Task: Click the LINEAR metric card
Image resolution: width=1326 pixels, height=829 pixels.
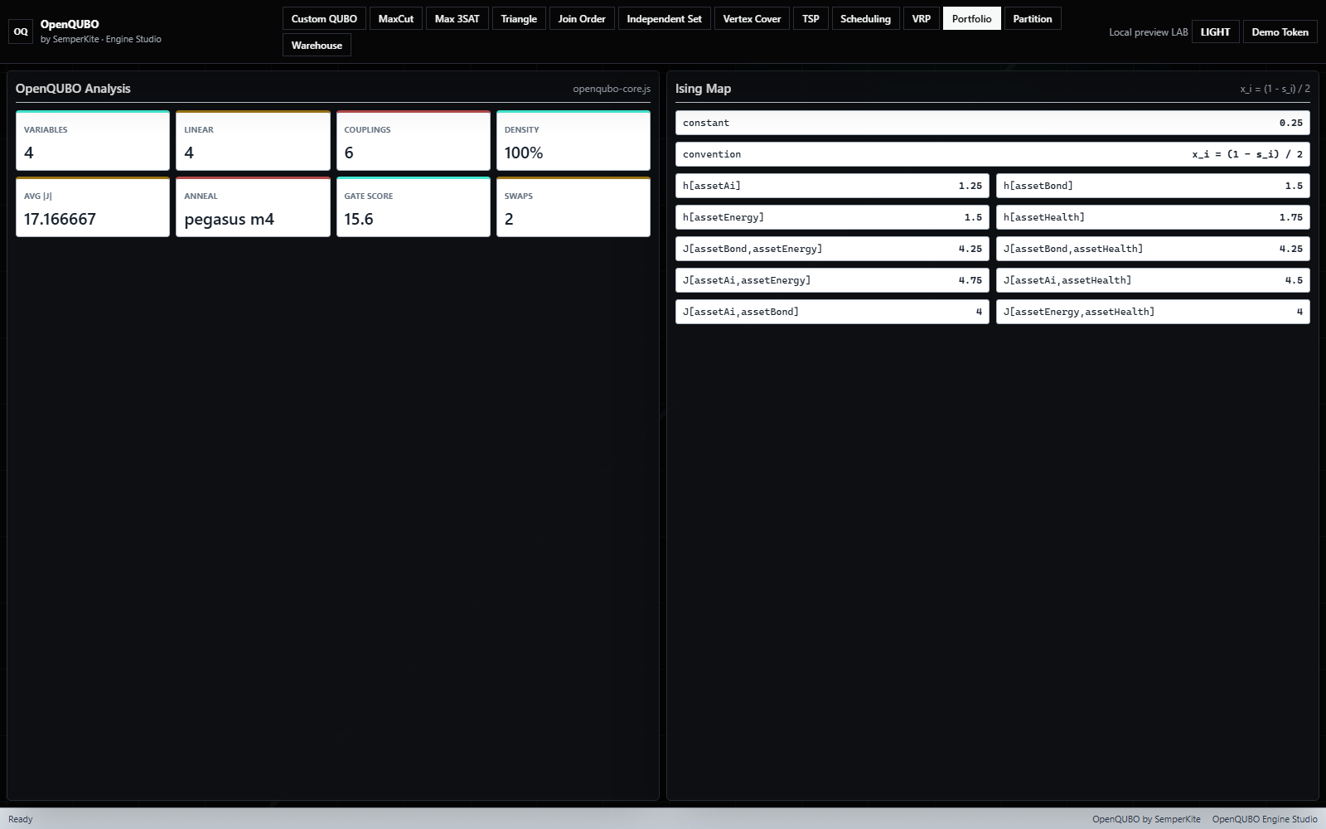Action: click(253, 141)
